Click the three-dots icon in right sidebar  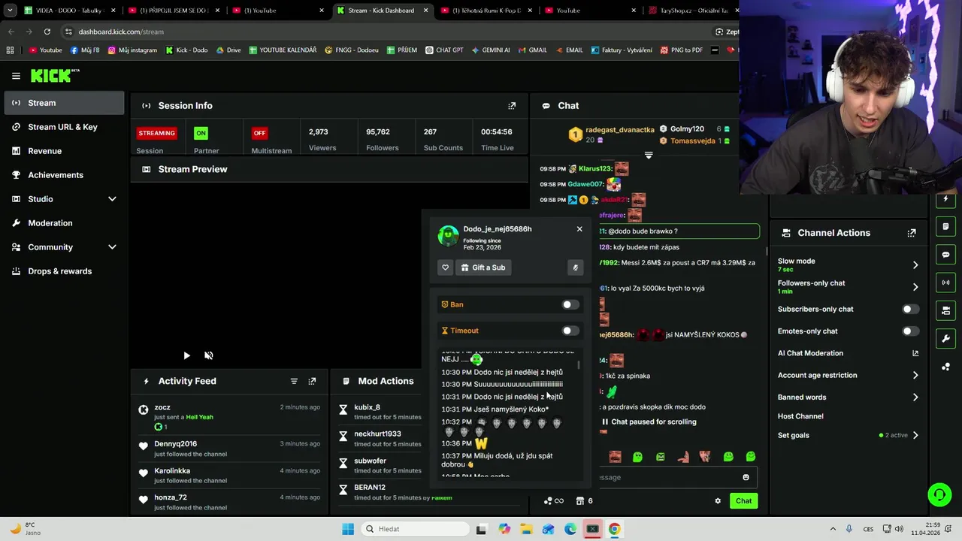click(946, 367)
